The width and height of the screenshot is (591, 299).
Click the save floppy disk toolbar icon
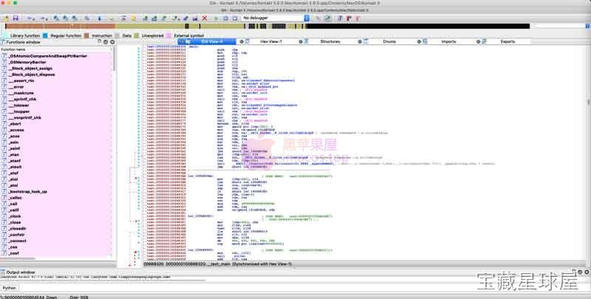[x=16, y=18]
